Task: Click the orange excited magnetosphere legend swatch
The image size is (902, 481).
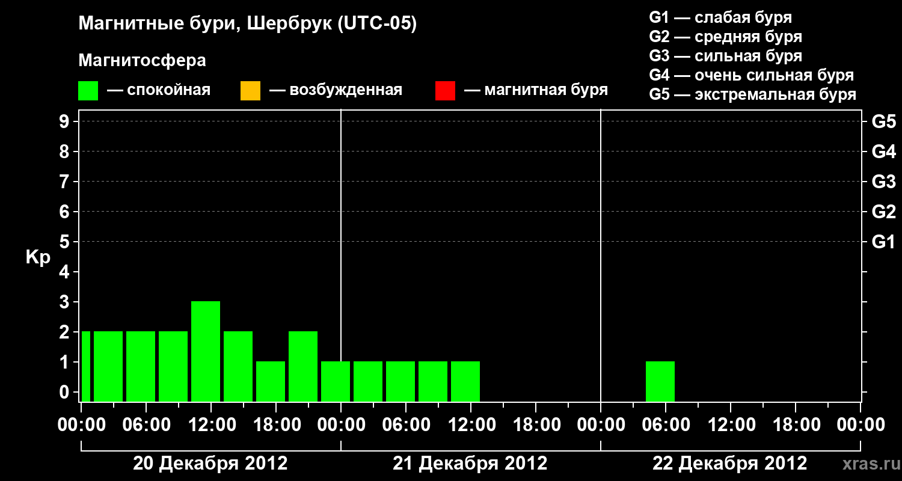Action: [250, 91]
